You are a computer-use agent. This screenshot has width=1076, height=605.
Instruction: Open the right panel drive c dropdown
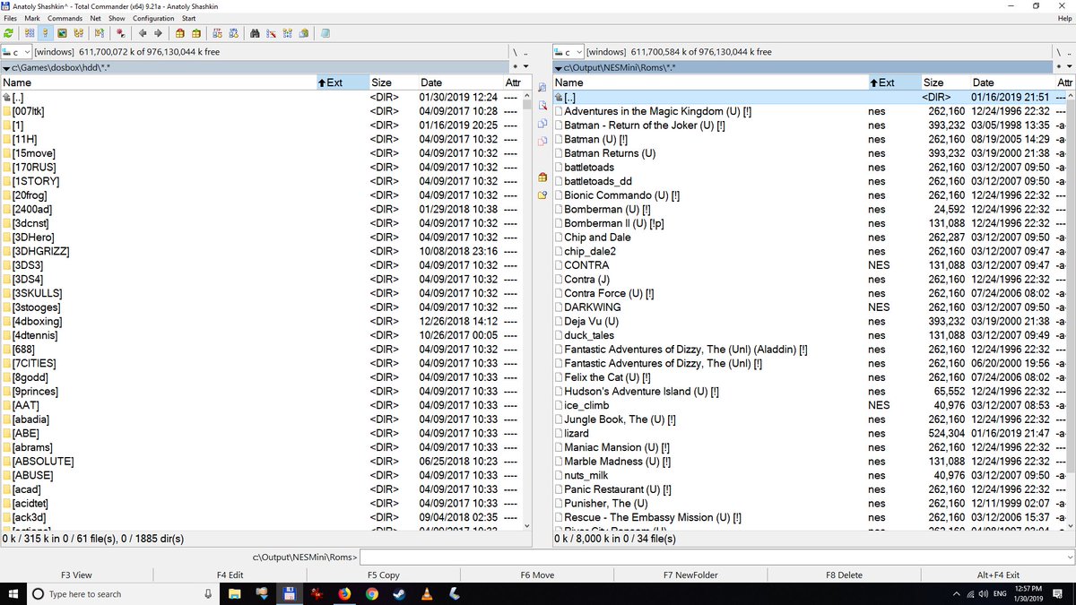tap(569, 52)
